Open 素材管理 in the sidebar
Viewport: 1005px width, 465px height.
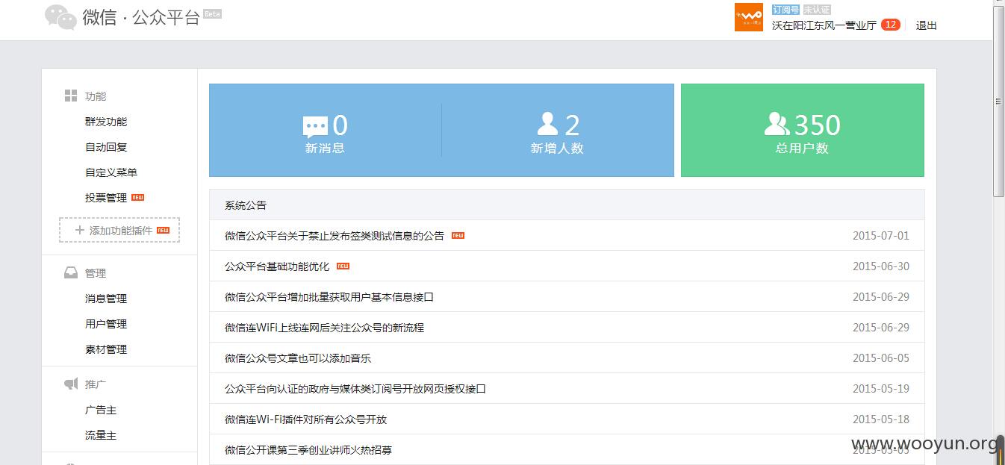[106, 349]
